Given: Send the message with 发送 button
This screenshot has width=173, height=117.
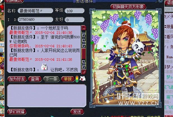Looking at the screenshot, I should [77, 112].
